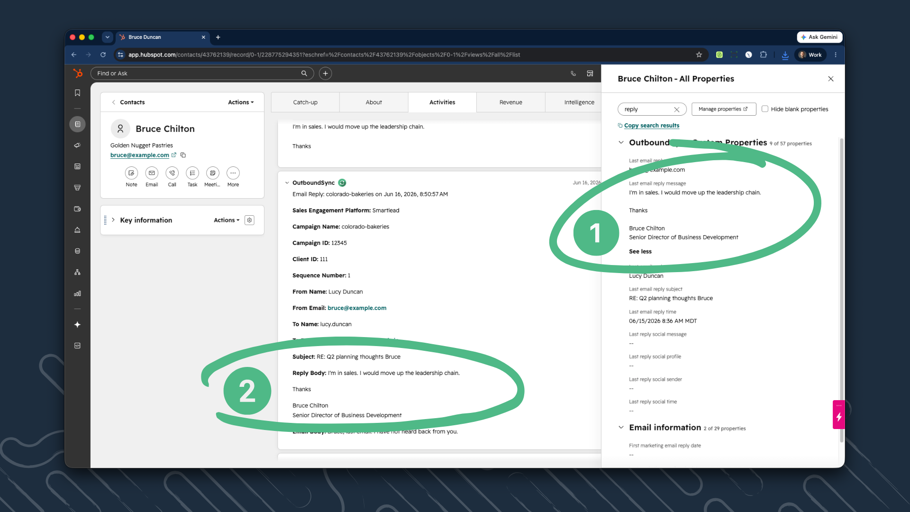The width and height of the screenshot is (910, 512).
Task: Open the browser extensions puzzle icon
Action: 764,55
